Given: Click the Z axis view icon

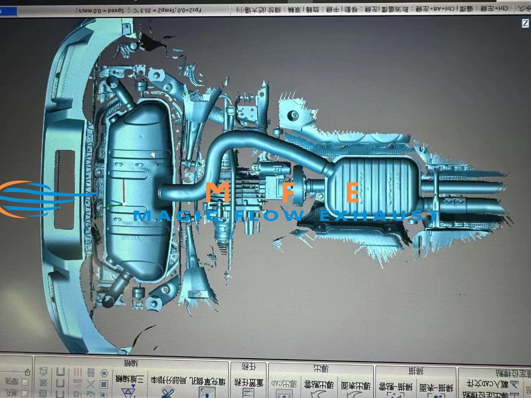Looking at the screenshot, I should (x=525, y=24).
